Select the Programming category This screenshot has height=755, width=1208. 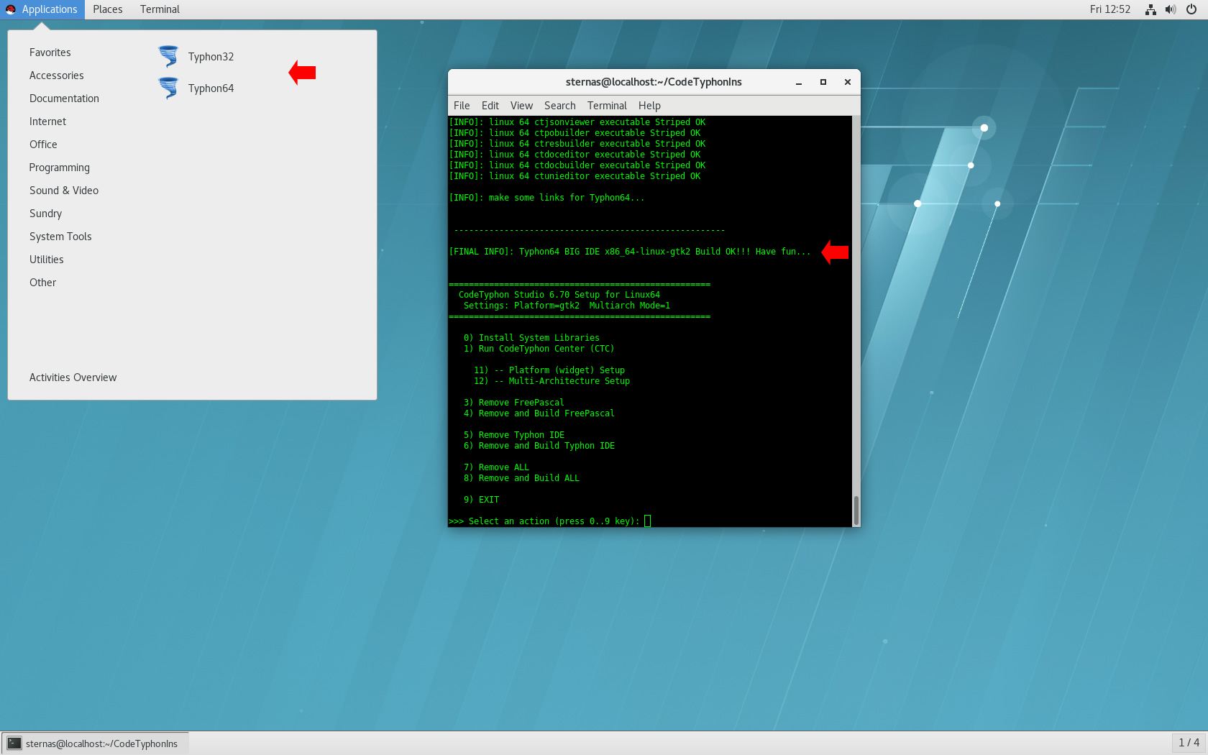[60, 168]
